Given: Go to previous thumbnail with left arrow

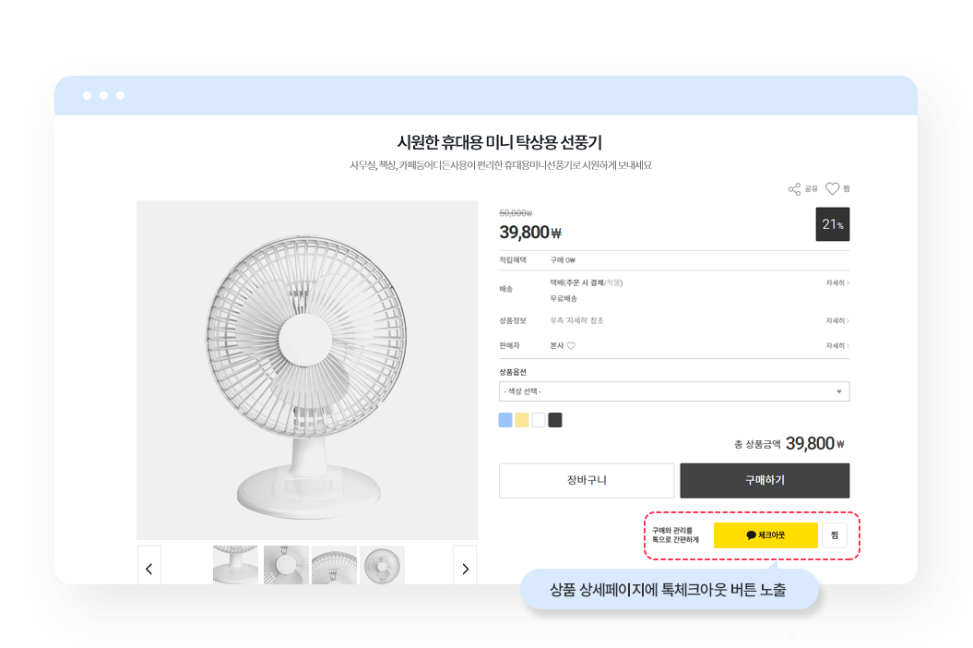Looking at the screenshot, I should click(148, 566).
